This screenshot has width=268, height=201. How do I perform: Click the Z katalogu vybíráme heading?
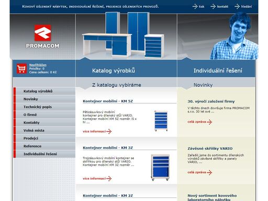pyautogui.click(x=117, y=85)
